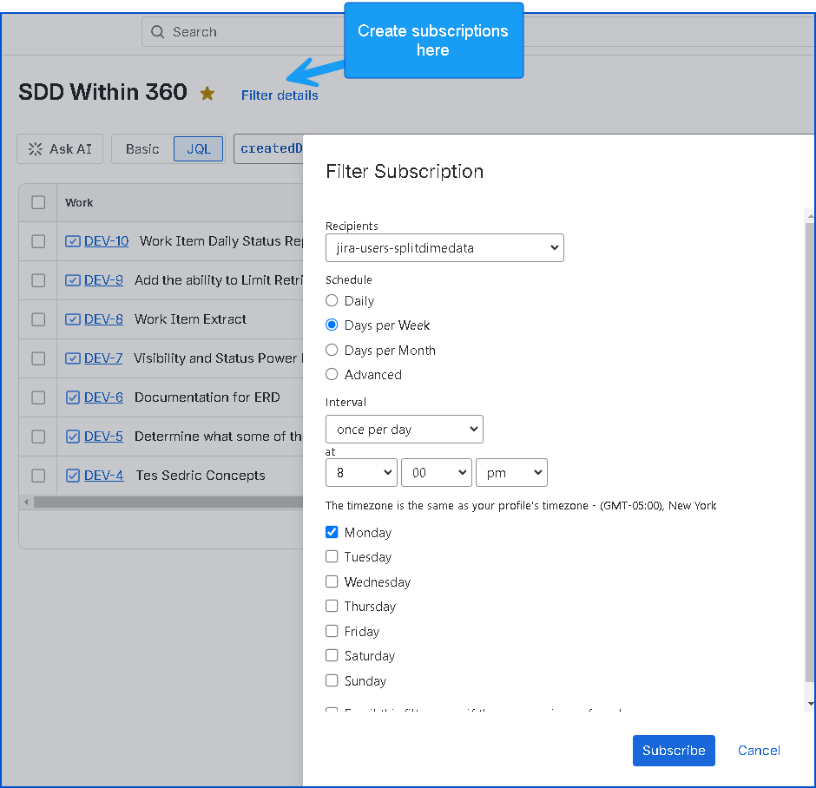Select the DEV-6 row checkbox
This screenshot has height=788, width=816.
(38, 397)
